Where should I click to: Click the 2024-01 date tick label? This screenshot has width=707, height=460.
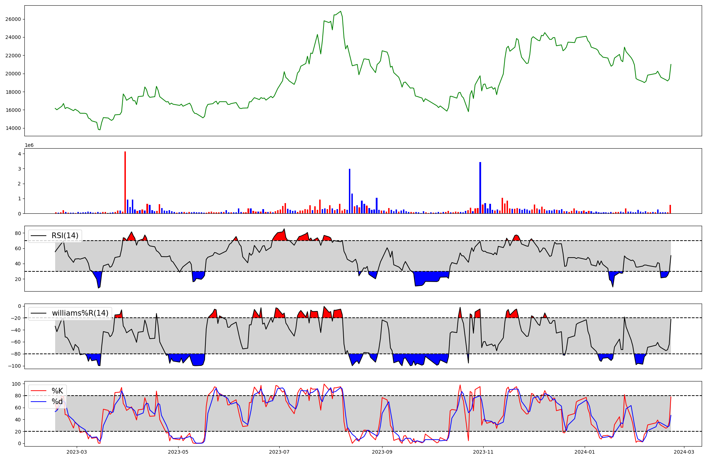585,452
